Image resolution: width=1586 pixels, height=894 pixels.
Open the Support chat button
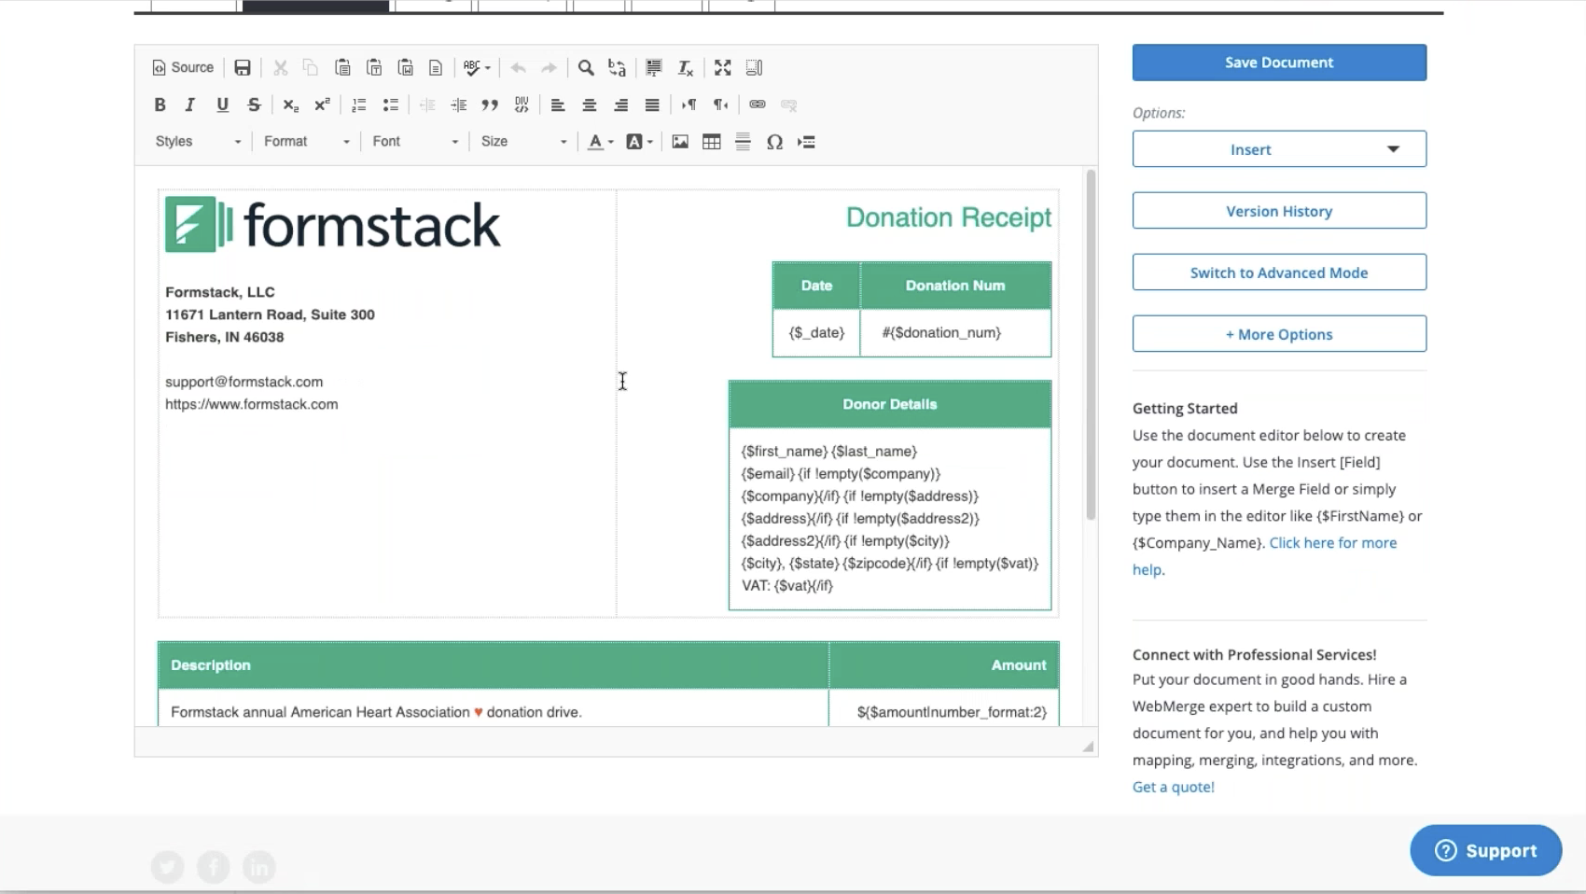1486,850
